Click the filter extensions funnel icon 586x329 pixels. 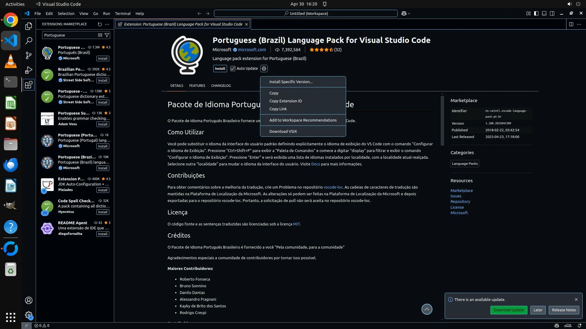(107, 35)
